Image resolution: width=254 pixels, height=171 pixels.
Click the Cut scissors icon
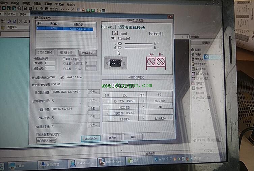(x=36, y=8)
